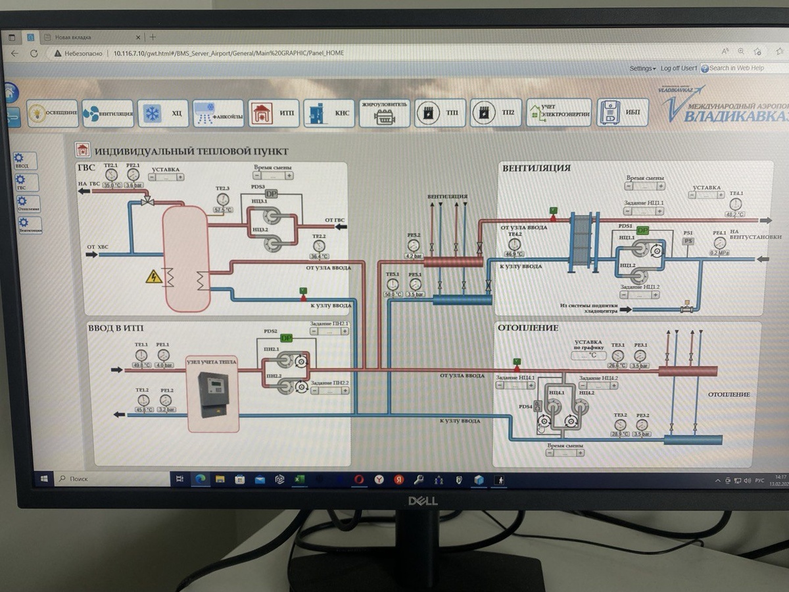Open the ВЕНТИЛЯЦИЯ fan section in top bar
Screen dimensions: 789x592
108,113
